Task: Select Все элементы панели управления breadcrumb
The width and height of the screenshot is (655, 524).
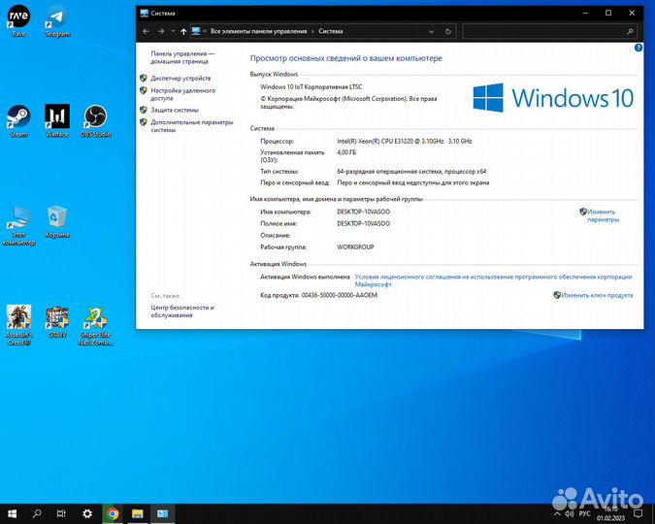Action: coord(258,31)
